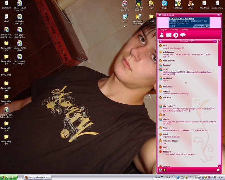225x180 pixels.
Task: Click the speech bubble chat icon in AQQ
Action: pos(183,35)
